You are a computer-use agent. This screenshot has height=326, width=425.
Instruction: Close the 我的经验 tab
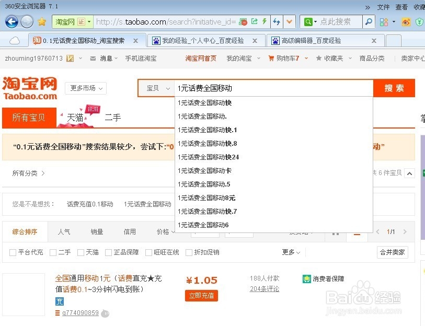255,41
